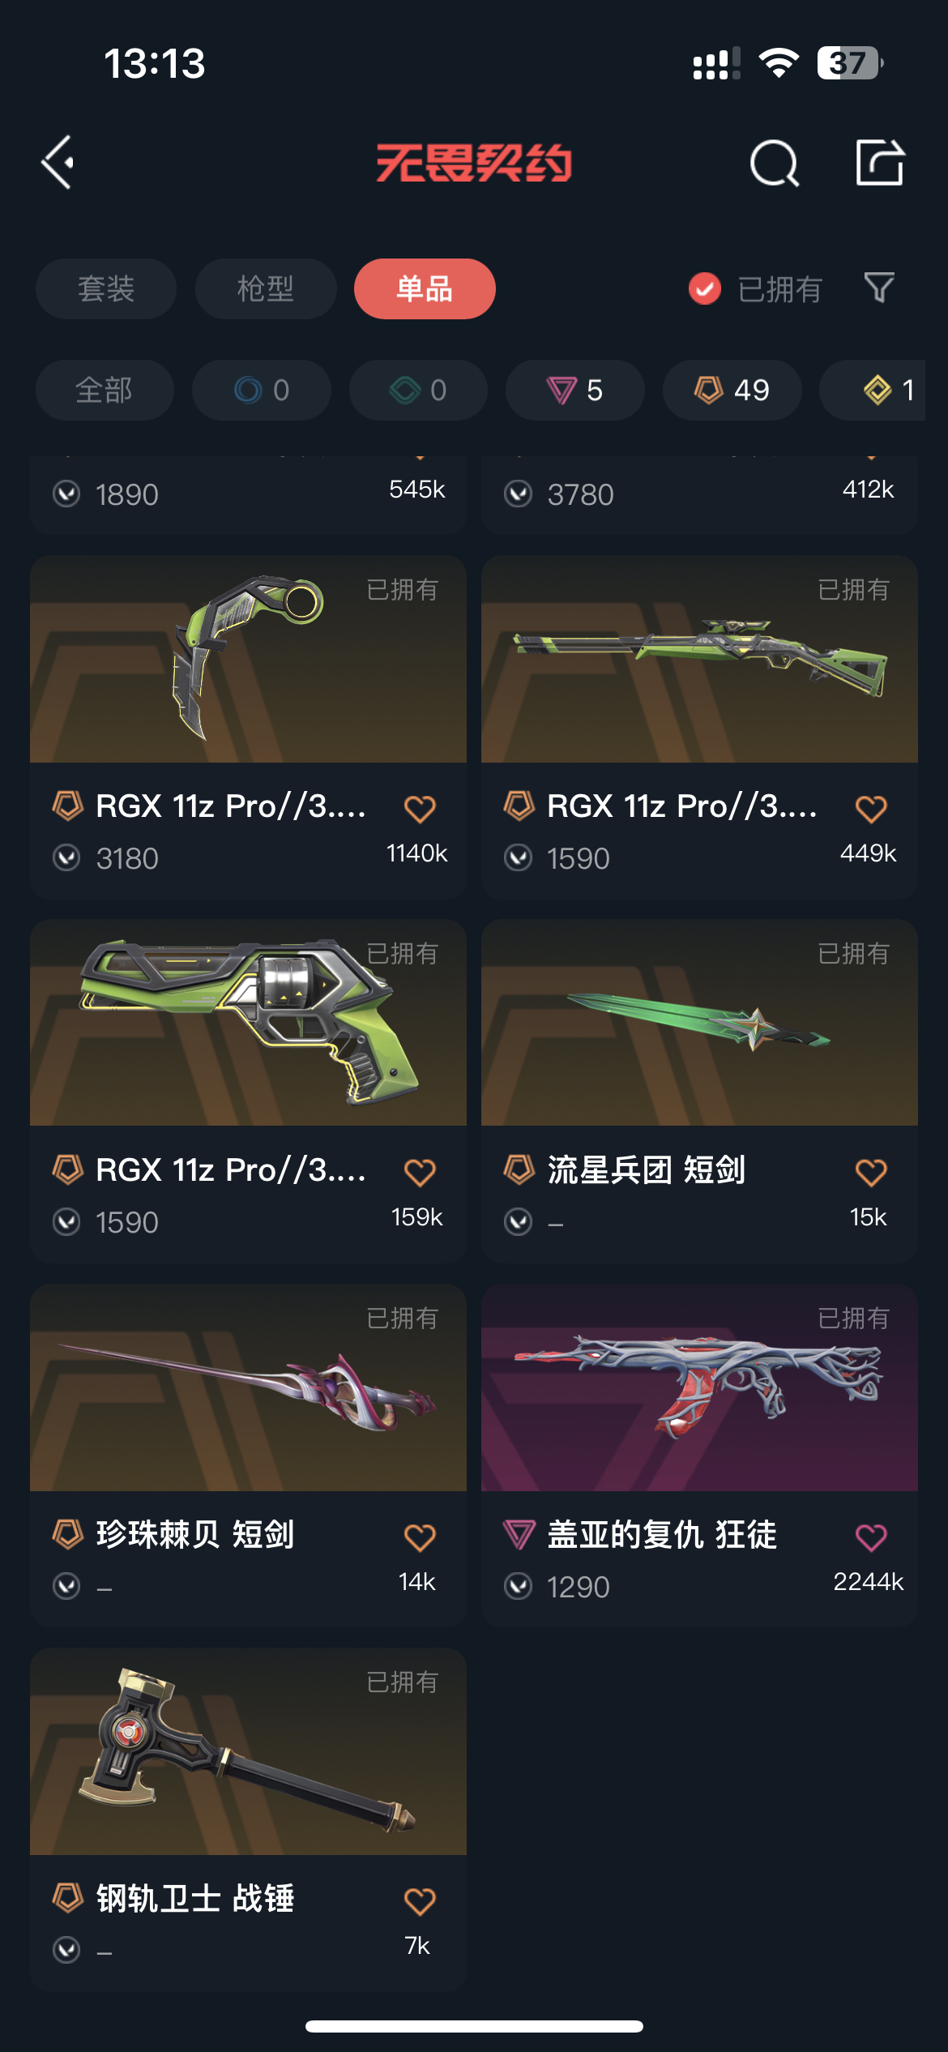The image size is (948, 2052).
Task: Switch to the 套装 tab
Action: point(106,289)
